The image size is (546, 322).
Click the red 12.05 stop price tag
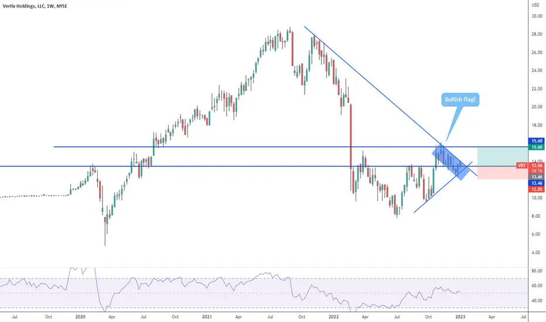point(537,189)
